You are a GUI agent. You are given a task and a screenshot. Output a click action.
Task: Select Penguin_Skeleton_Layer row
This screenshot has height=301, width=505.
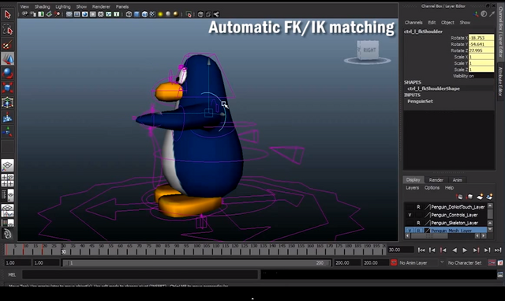click(x=446, y=223)
